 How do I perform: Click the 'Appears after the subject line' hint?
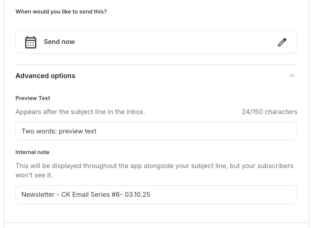(x=80, y=112)
